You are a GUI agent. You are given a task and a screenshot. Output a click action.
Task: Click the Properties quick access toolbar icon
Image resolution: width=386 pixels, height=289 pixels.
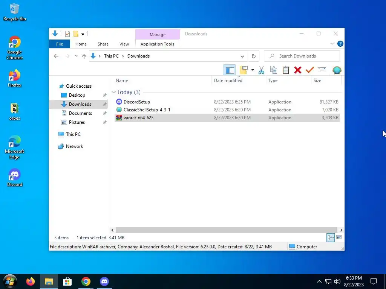(x=67, y=34)
